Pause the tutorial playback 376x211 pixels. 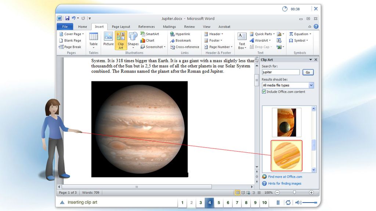(278, 203)
